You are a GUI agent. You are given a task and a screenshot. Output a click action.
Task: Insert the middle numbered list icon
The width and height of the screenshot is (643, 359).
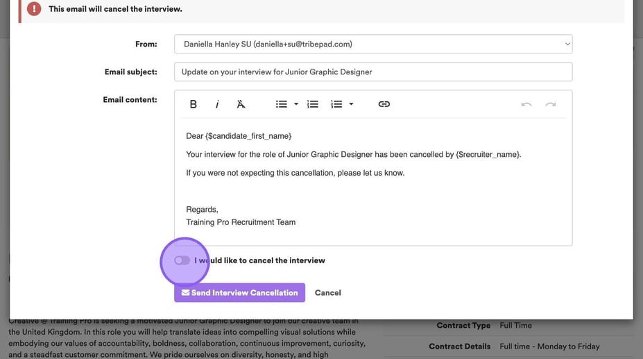click(x=313, y=104)
